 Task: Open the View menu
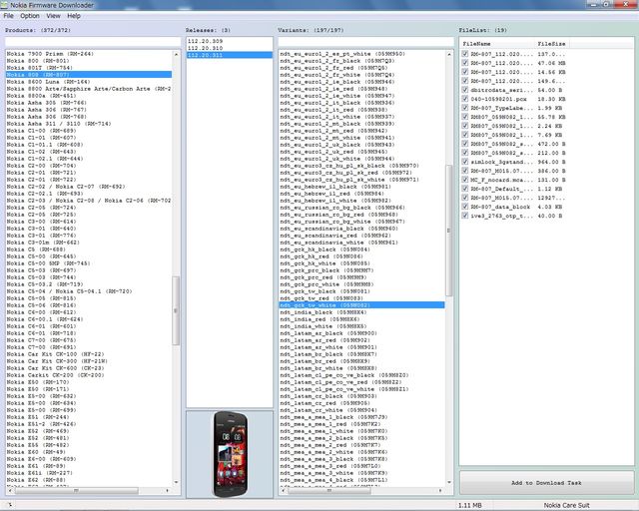53,16
